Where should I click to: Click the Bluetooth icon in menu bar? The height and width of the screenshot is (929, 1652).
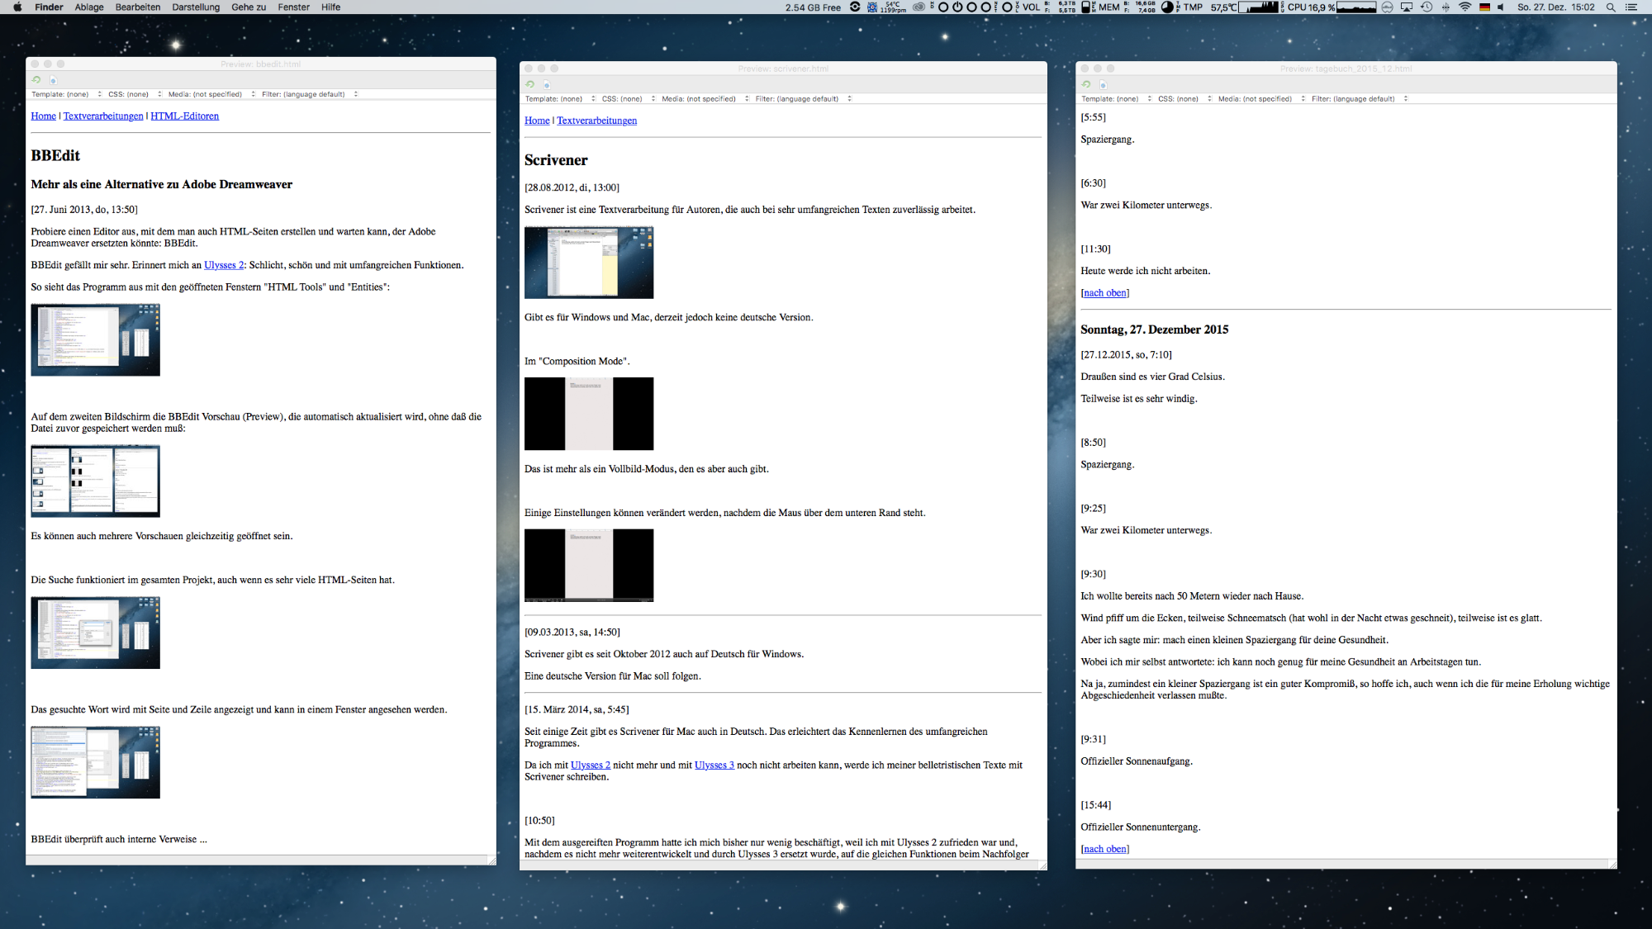(1445, 7)
